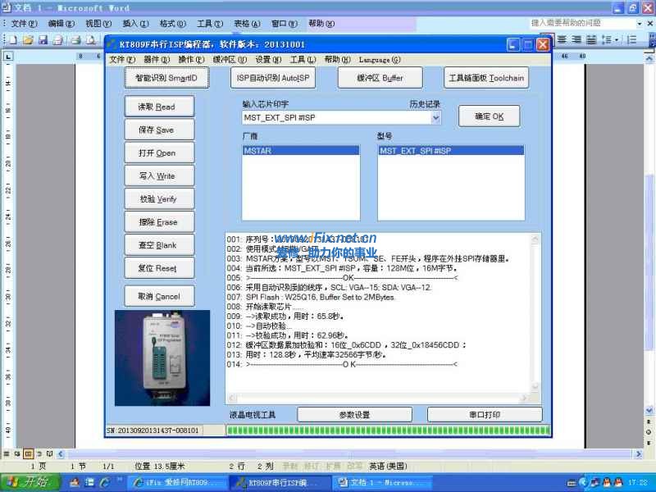Click the 写入 Write chip button
Image resolution: width=656 pixels, height=492 pixels.
click(x=159, y=175)
